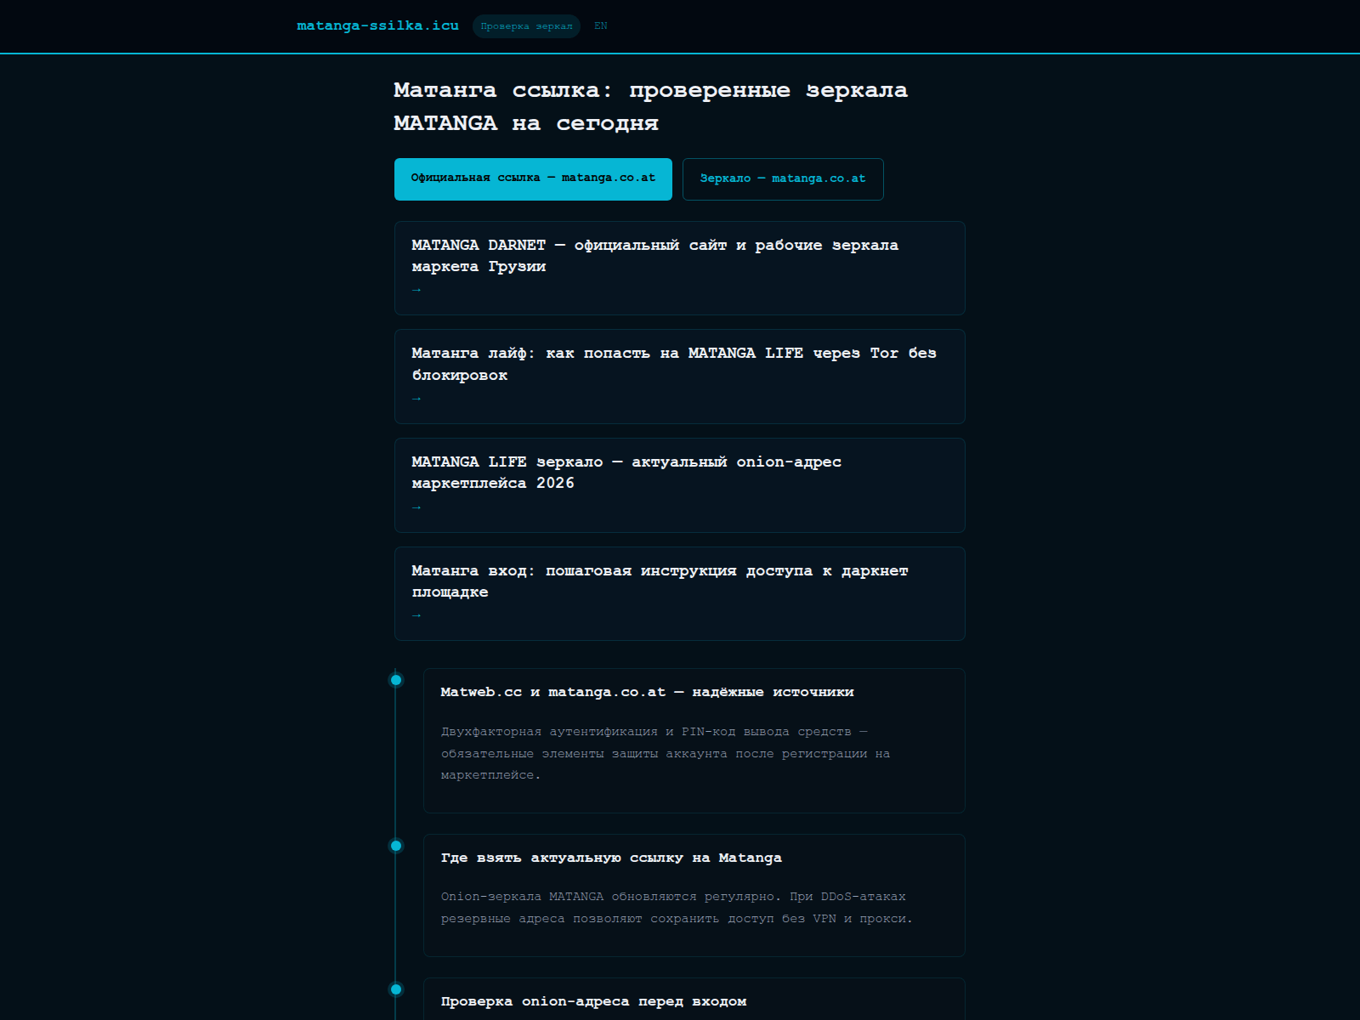Click the "Проверка зеркал" pill in header
The image size is (1360, 1020).
(x=526, y=26)
